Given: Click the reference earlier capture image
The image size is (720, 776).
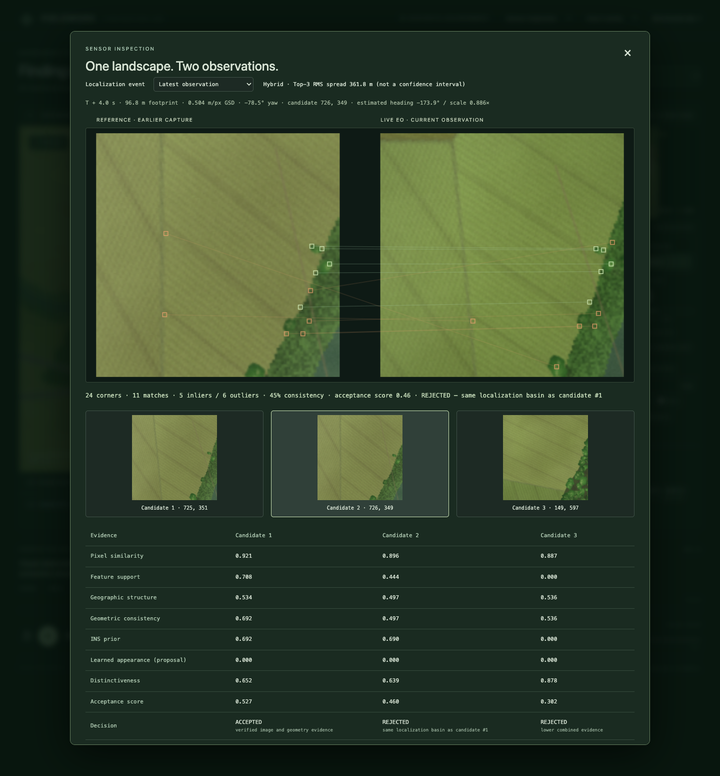Looking at the screenshot, I should point(218,255).
